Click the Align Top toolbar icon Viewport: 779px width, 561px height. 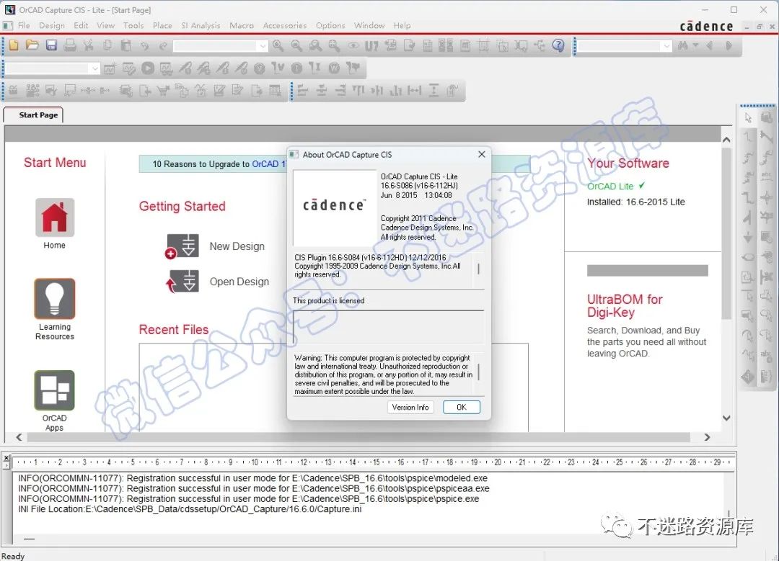coord(358,90)
